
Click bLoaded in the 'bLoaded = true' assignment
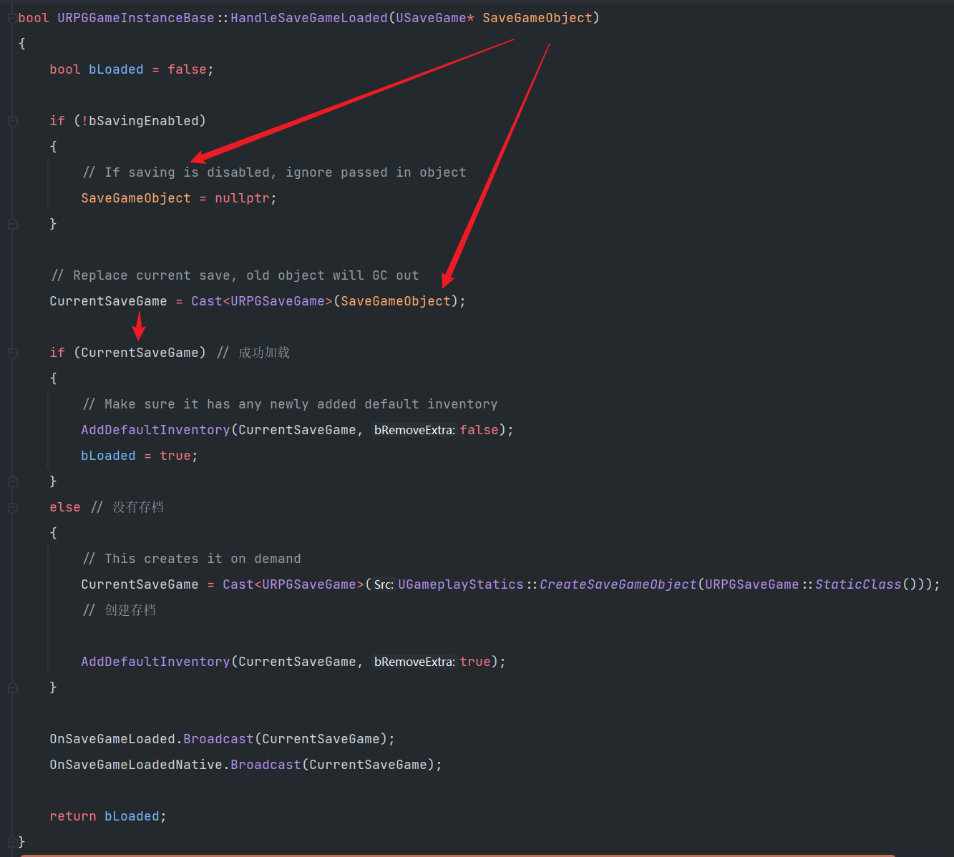click(108, 456)
